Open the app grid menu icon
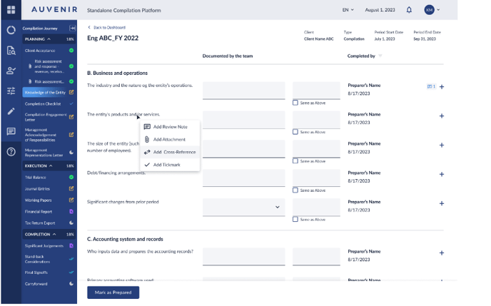 (11, 10)
